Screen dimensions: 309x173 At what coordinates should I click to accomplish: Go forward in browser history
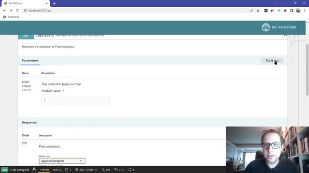click(x=11, y=11)
